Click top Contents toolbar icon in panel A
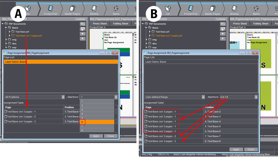The height and width of the screenshot is (157, 278). coord(82,24)
